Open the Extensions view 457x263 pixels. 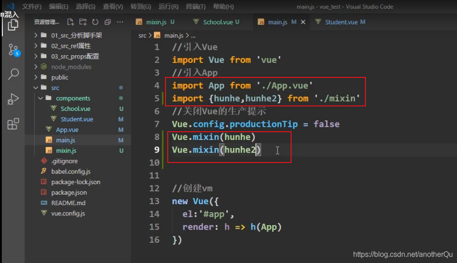coord(13,124)
